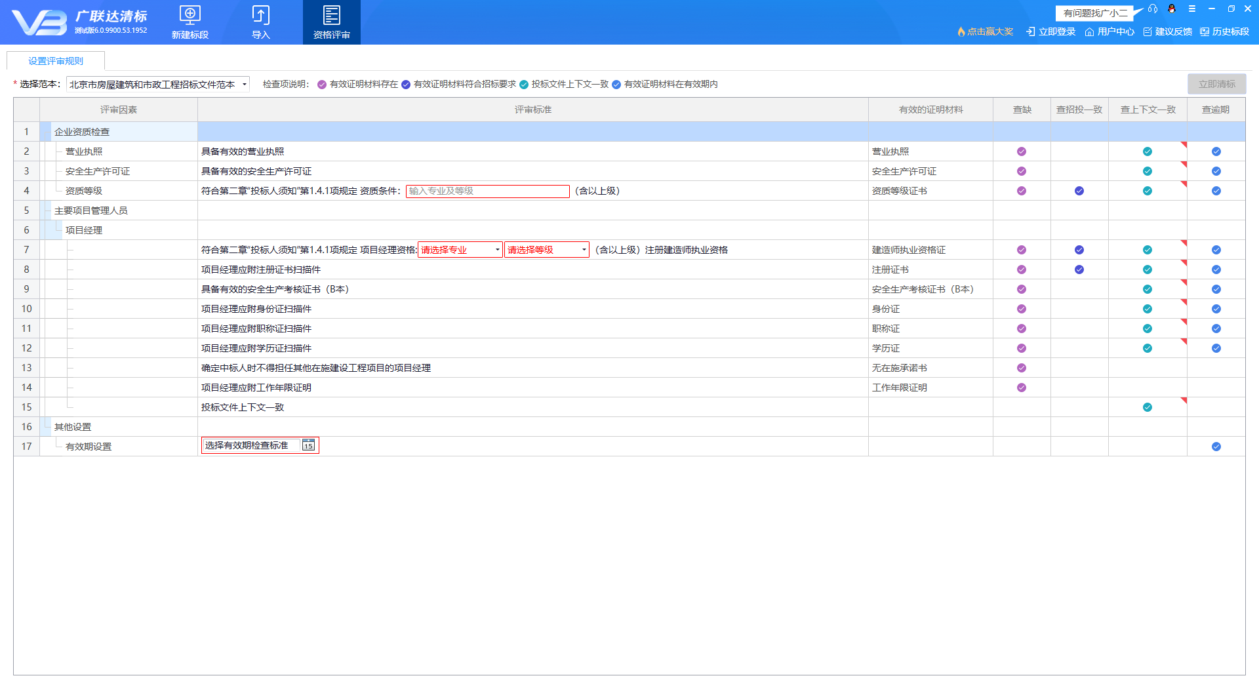Click the 查逾期 column header
Image resolution: width=1259 pixels, height=682 pixels.
point(1216,110)
